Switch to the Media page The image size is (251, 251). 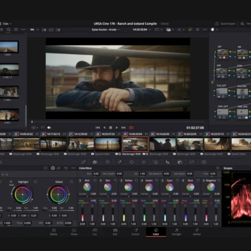click(54, 232)
